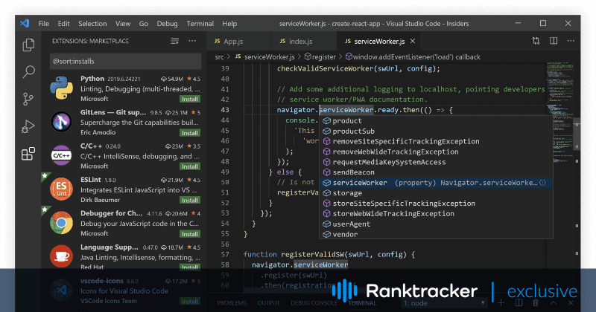Open the View menu

point(123,24)
